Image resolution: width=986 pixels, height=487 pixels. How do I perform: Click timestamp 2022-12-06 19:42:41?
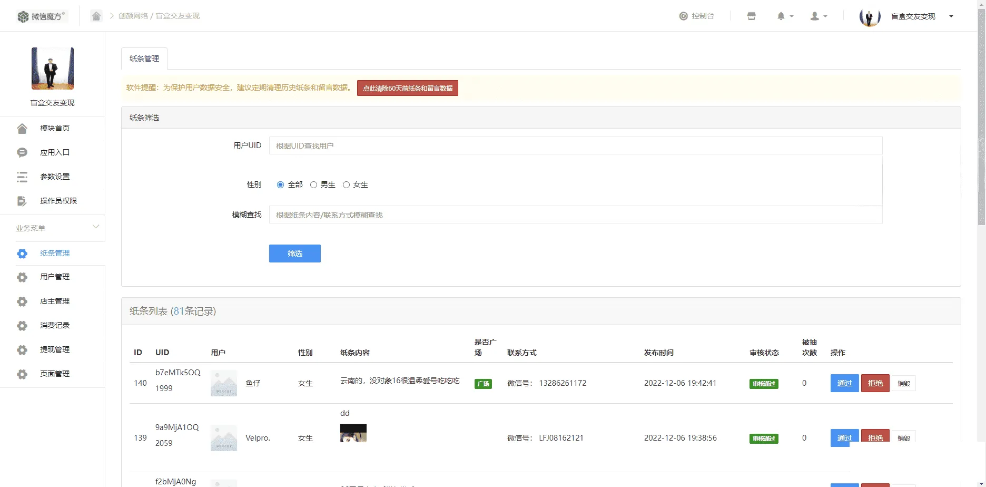click(680, 383)
